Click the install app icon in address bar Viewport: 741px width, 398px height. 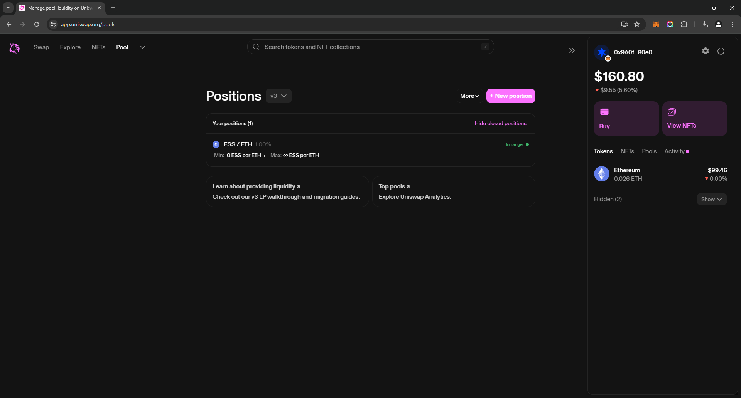coord(624,24)
